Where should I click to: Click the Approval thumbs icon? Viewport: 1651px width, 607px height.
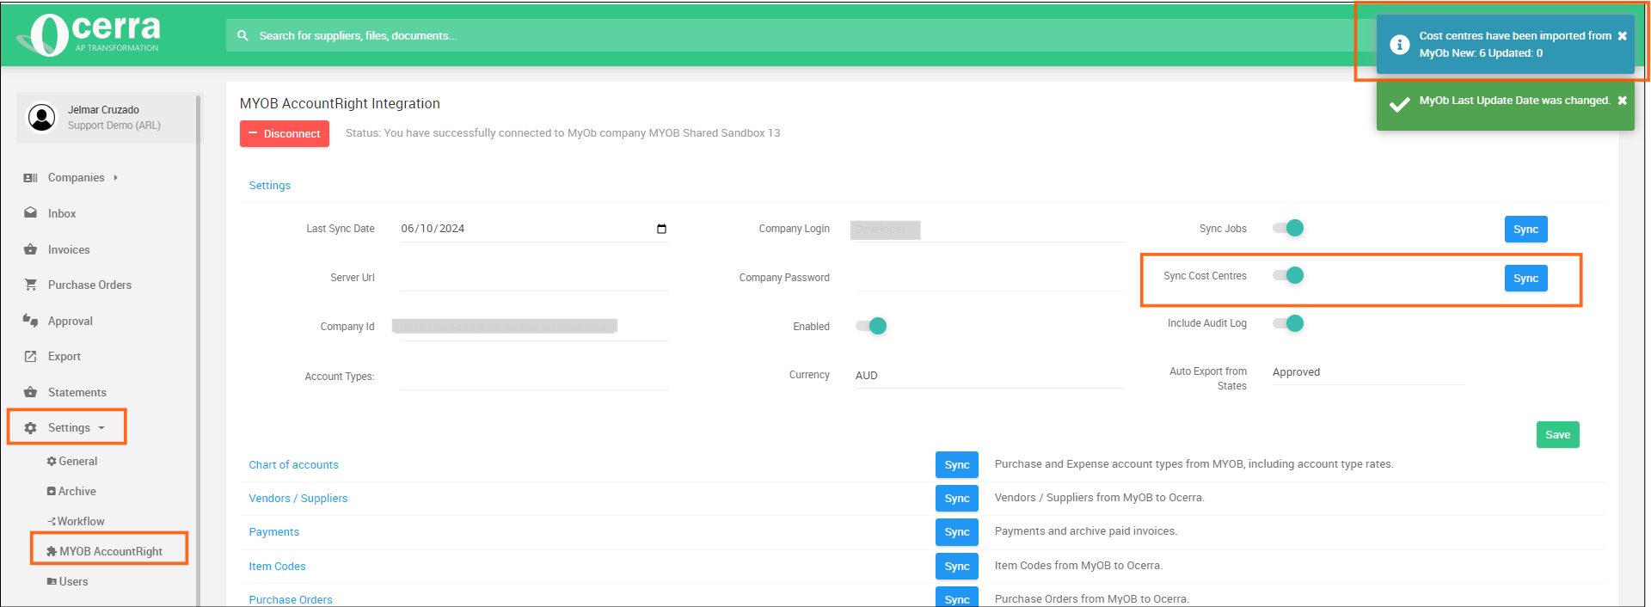click(x=30, y=321)
